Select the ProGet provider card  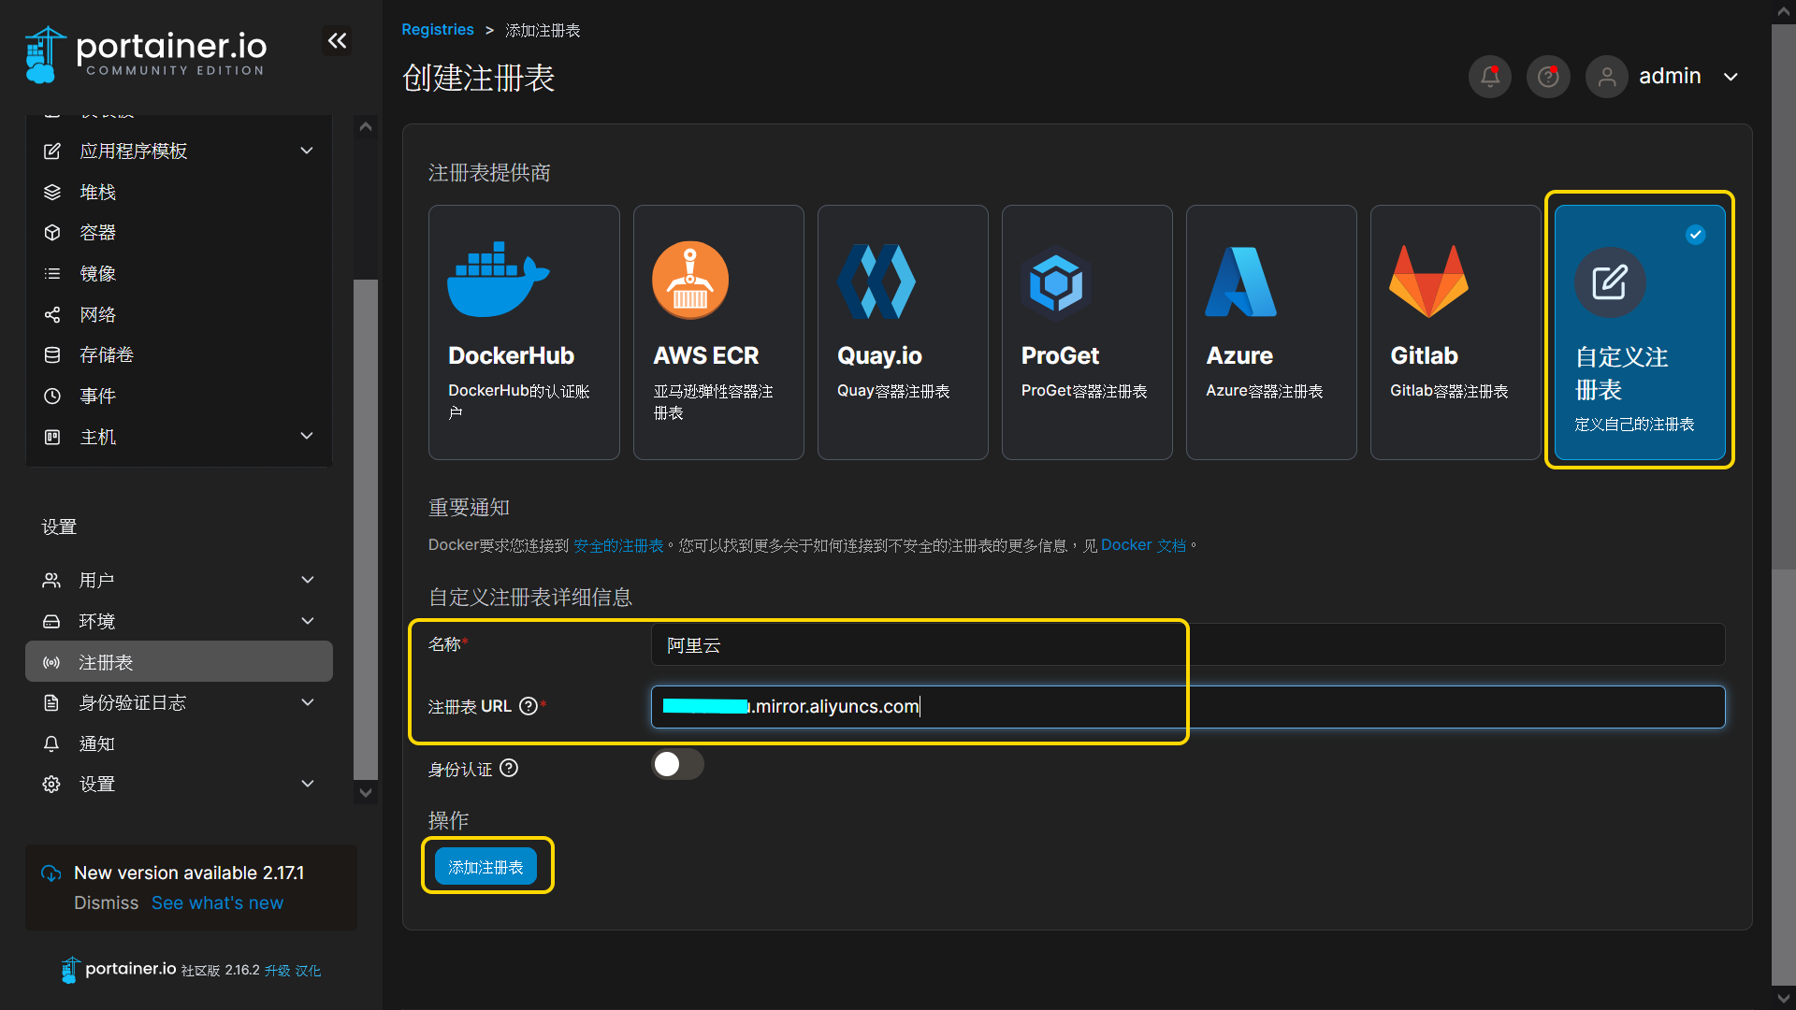pos(1087,332)
